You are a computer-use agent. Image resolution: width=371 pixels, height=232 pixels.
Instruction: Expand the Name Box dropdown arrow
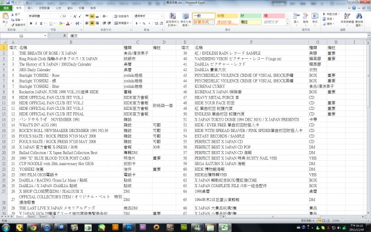[x=45, y=36]
